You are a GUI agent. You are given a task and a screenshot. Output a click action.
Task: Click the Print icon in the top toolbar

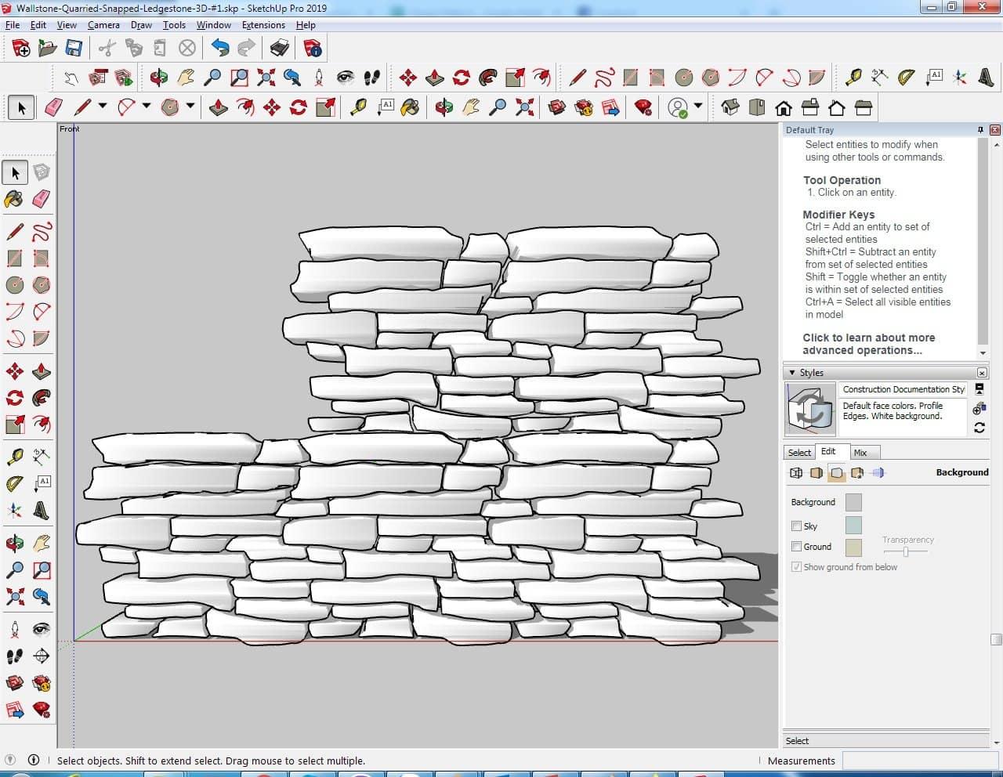[280, 49]
